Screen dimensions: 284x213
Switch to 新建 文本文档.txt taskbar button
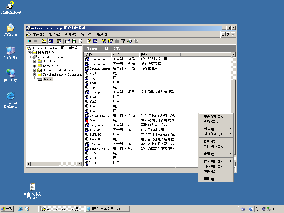click(108, 209)
